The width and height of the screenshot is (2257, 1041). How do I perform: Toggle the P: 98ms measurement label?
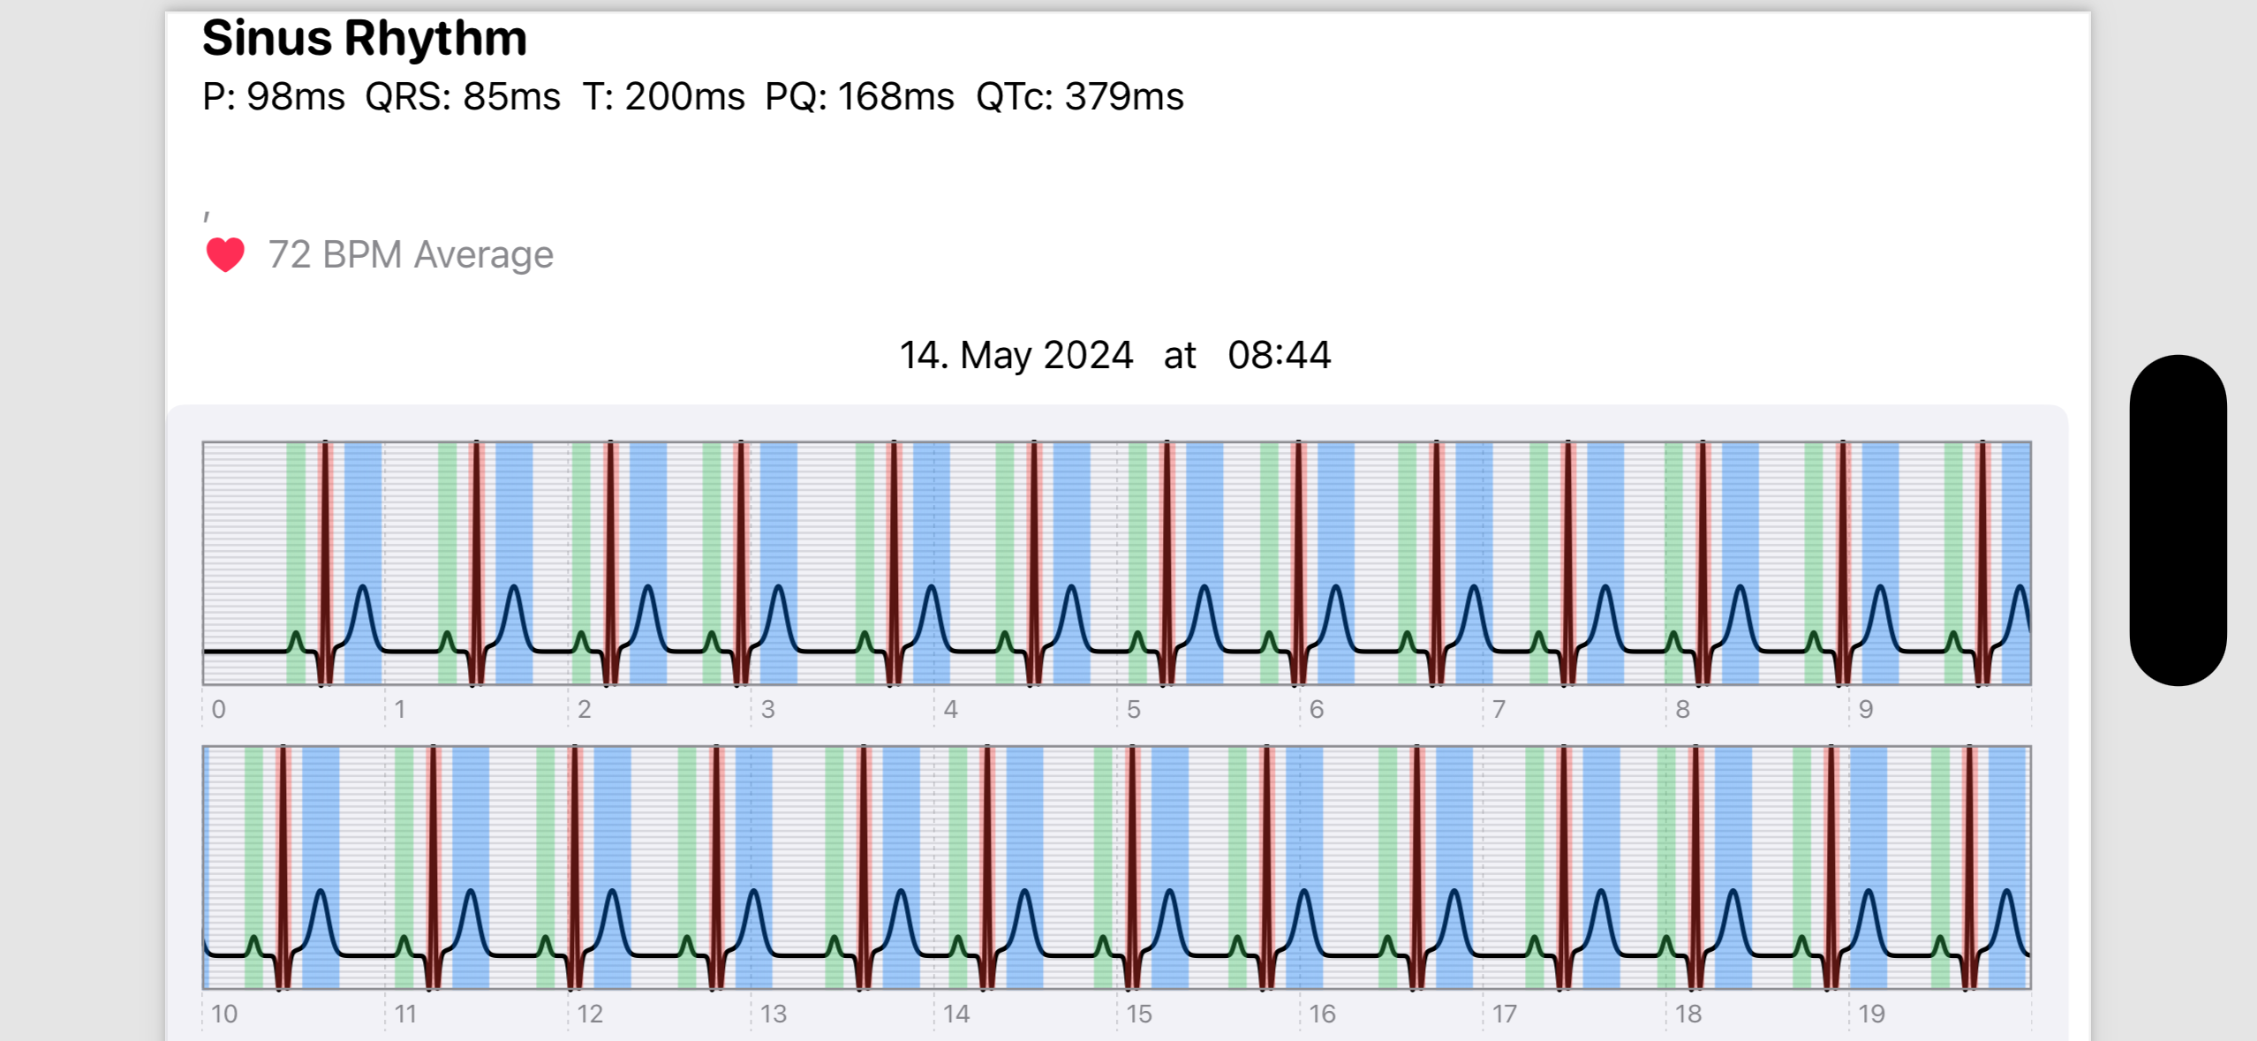[x=272, y=97]
